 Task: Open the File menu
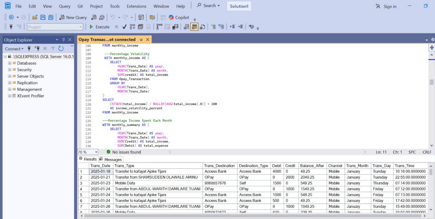(x=18, y=6)
